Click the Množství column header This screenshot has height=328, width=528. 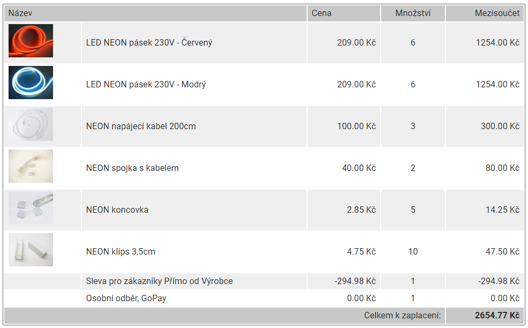click(x=413, y=13)
